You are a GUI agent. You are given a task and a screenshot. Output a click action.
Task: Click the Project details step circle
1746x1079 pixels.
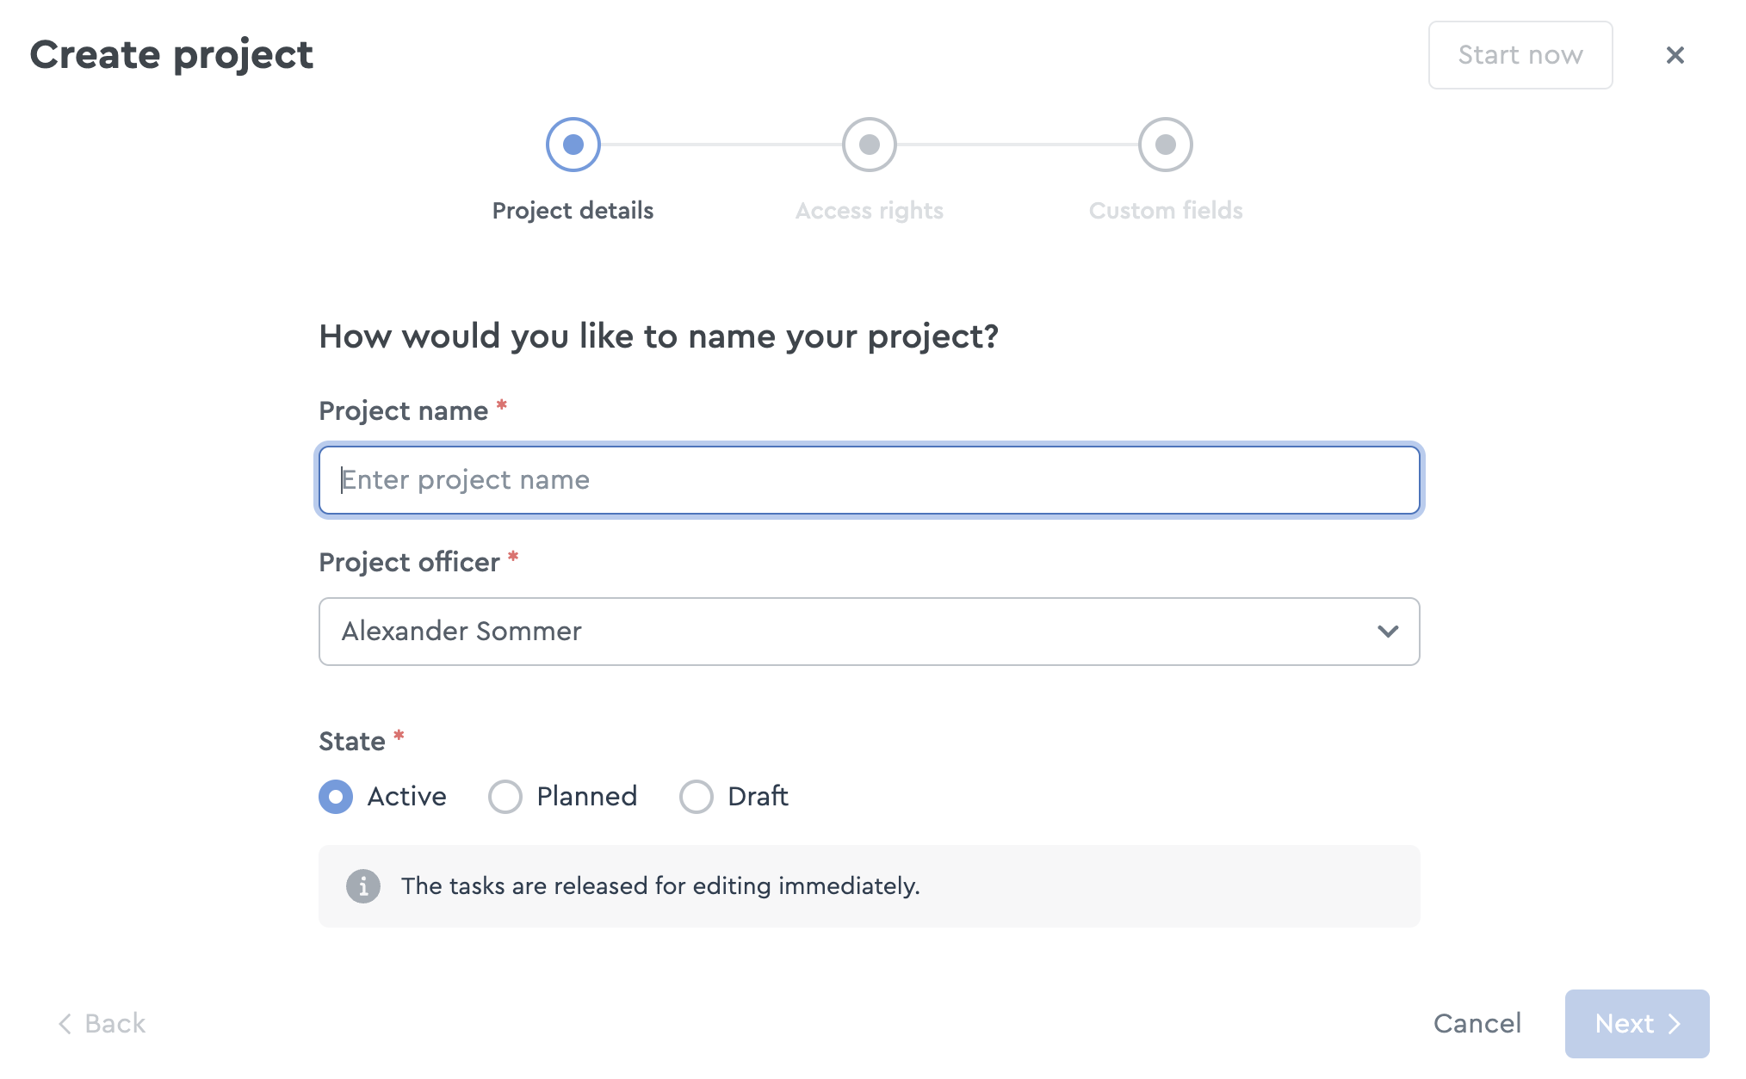click(573, 145)
